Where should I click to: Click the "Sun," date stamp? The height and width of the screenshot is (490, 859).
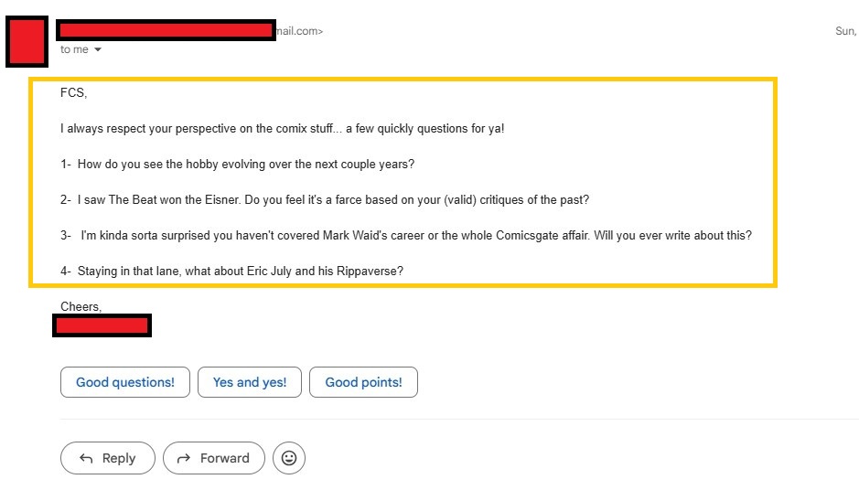tap(845, 31)
